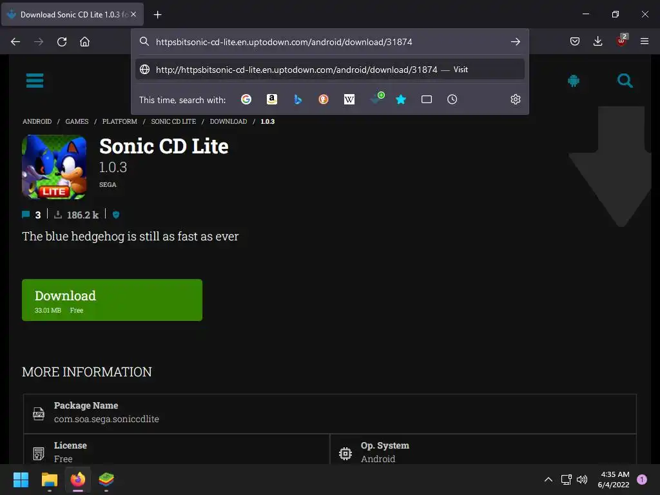The height and width of the screenshot is (495, 660).
Task: Click the Sonic CD Lite app icon
Action: [54, 167]
